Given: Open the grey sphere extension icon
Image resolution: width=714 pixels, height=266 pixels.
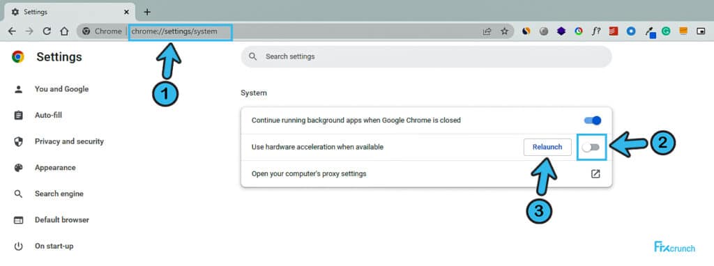Looking at the screenshot, I should click(544, 31).
